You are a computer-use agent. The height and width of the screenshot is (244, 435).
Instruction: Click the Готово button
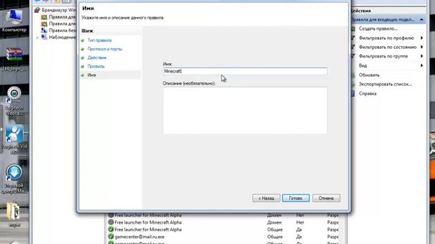coord(296,198)
